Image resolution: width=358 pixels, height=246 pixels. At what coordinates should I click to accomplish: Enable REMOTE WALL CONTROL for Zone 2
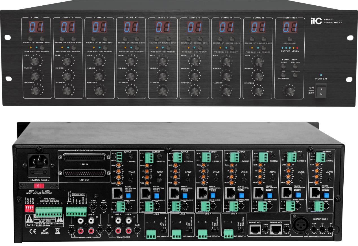(156, 195)
